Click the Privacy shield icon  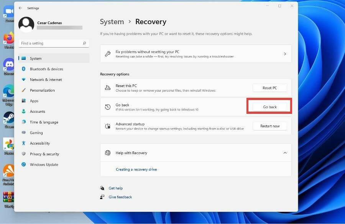(x=24, y=154)
